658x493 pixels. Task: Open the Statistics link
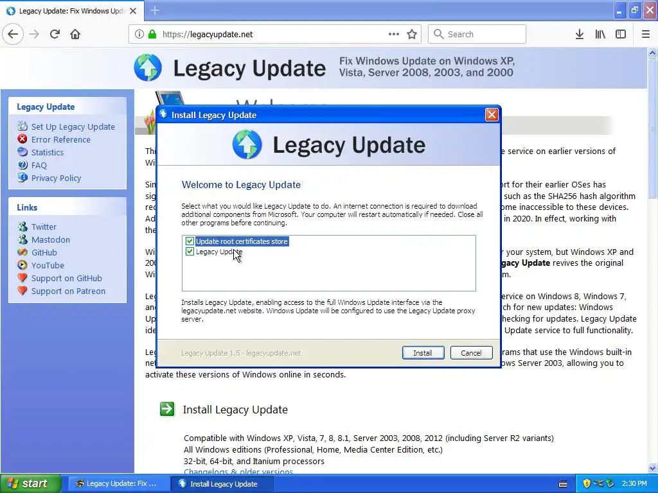click(x=48, y=153)
